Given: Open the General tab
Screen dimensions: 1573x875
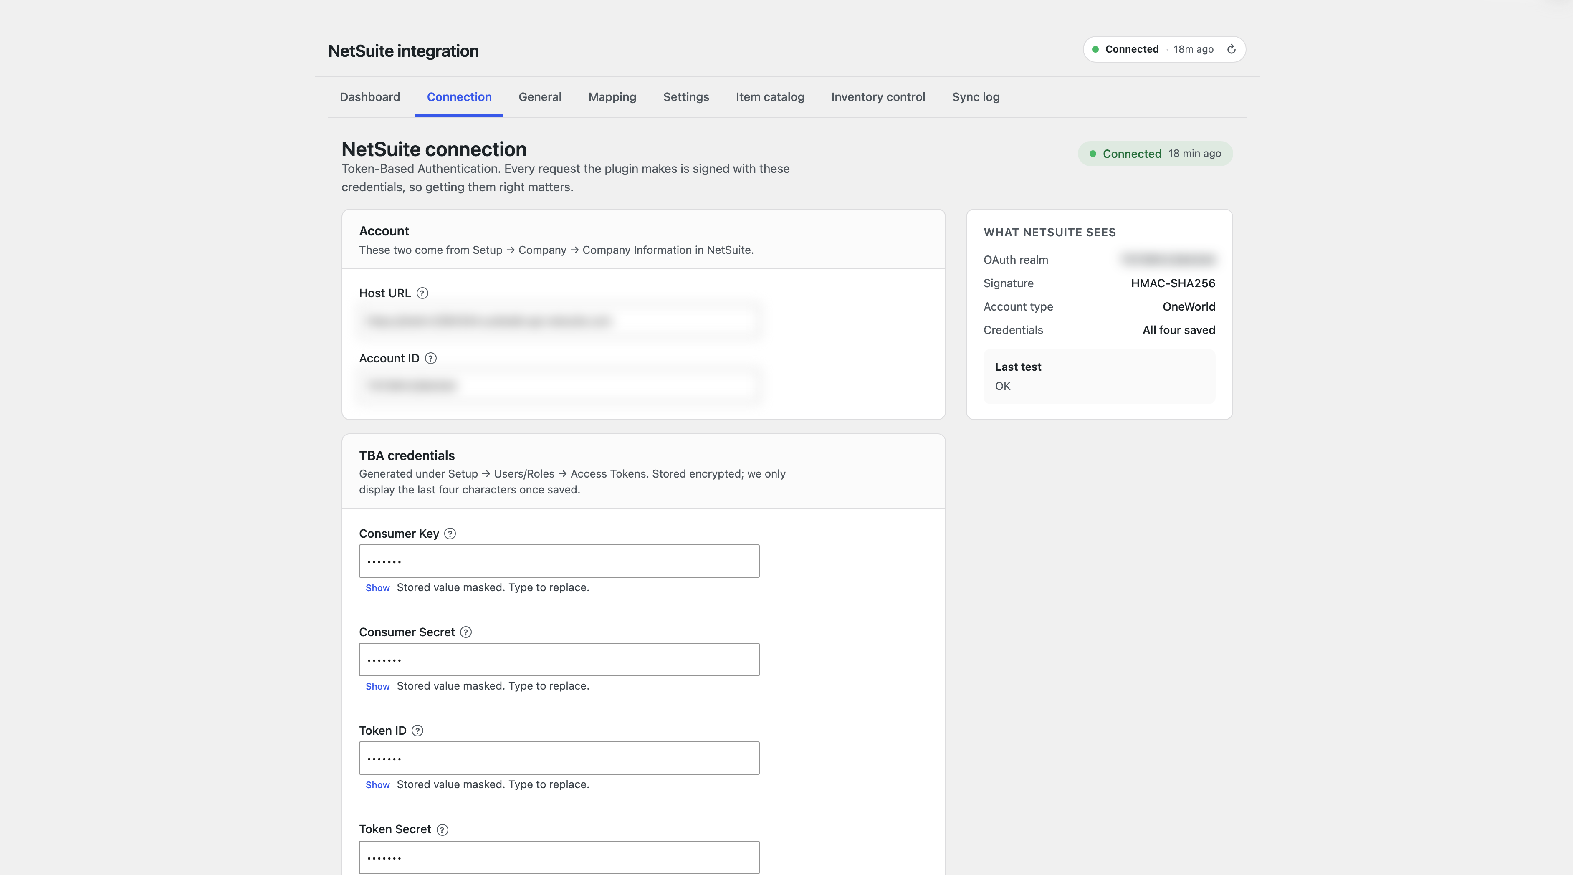Looking at the screenshot, I should pos(540,97).
